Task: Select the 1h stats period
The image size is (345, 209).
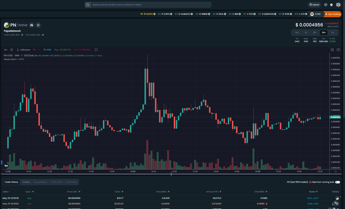Action: coord(306,33)
